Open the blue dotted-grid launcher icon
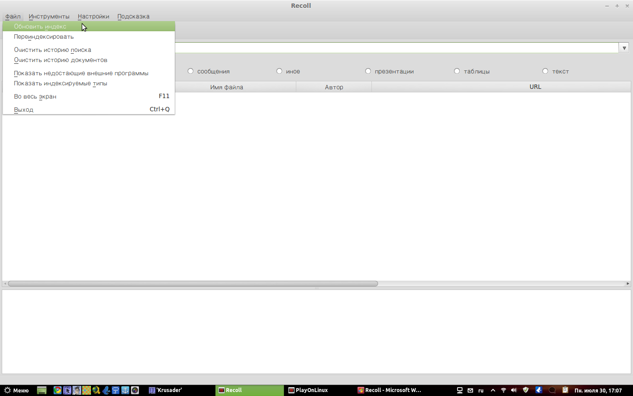The image size is (633, 396). (x=116, y=390)
